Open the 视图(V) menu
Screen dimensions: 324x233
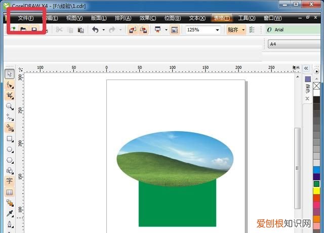pos(74,18)
